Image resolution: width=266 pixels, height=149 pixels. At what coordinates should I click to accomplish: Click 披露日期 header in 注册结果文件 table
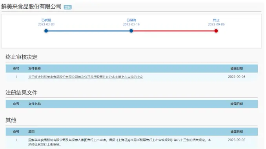pos(237,104)
